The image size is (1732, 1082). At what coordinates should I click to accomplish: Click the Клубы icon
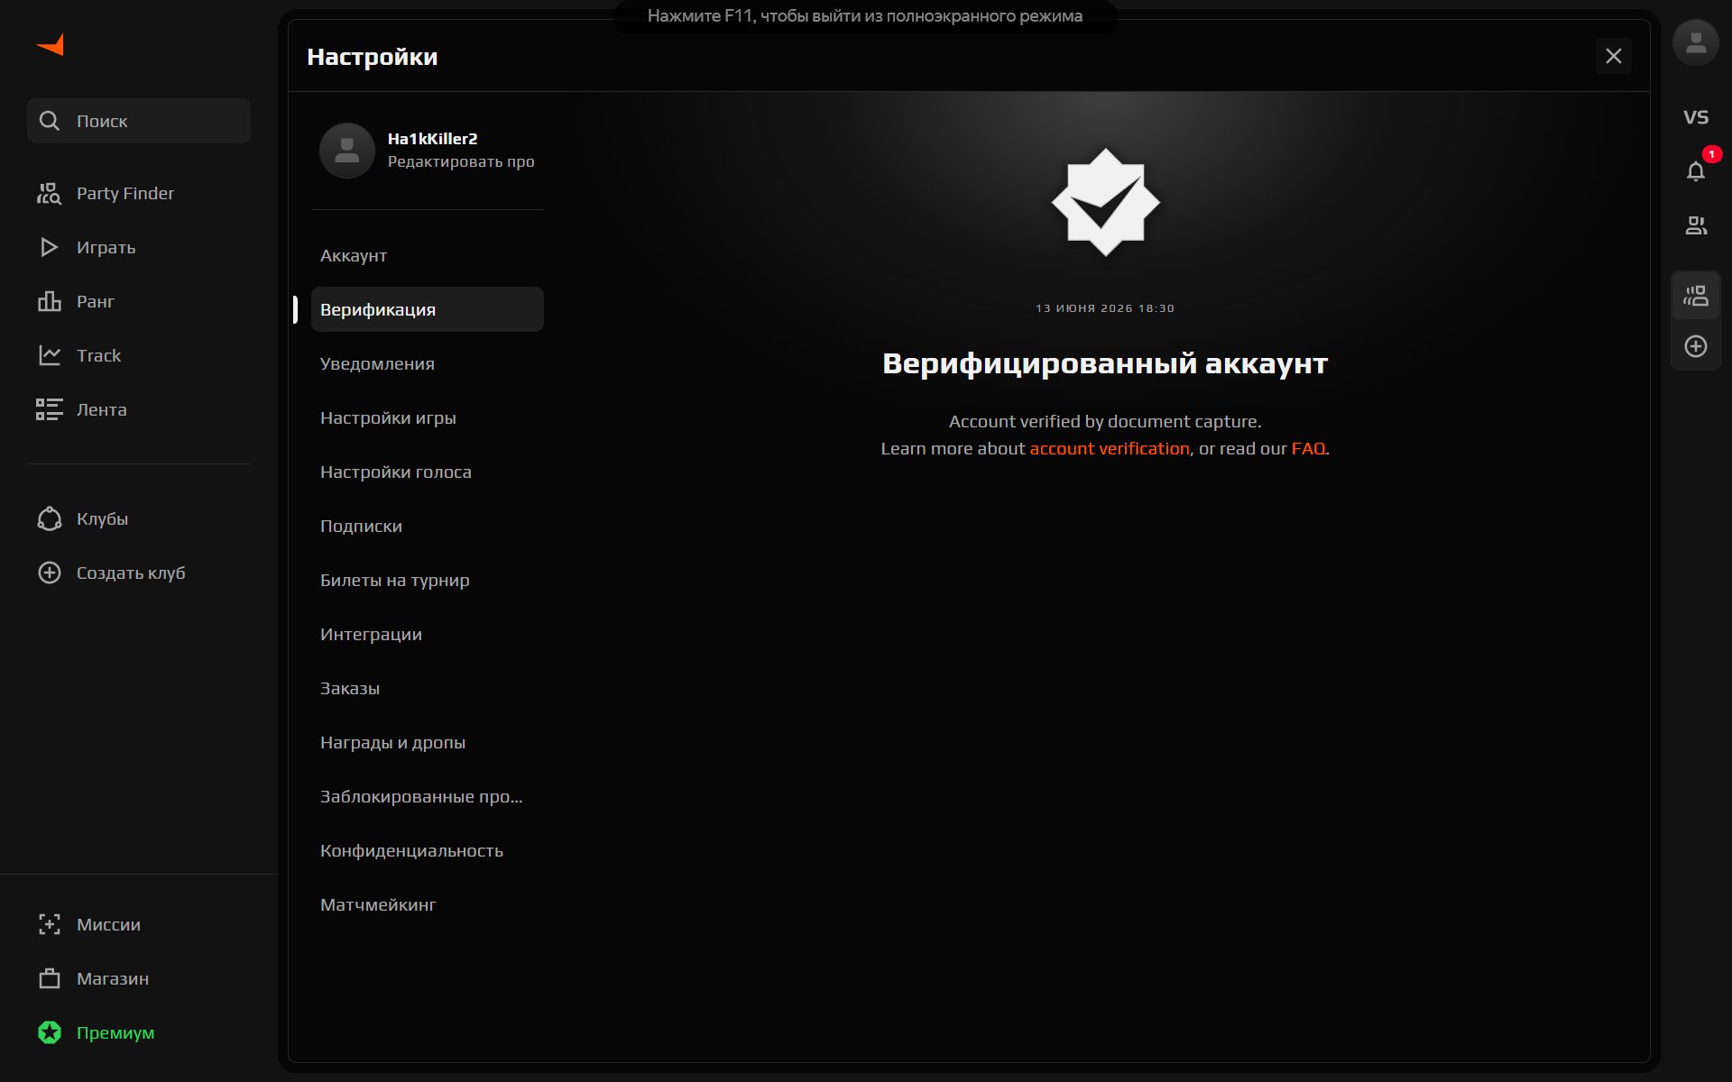click(x=50, y=518)
